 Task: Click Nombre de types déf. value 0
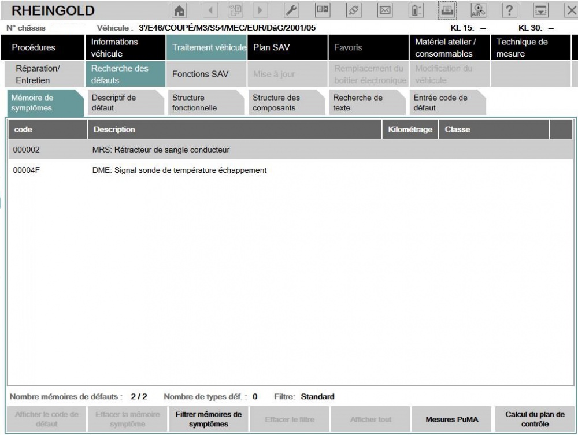(255, 397)
